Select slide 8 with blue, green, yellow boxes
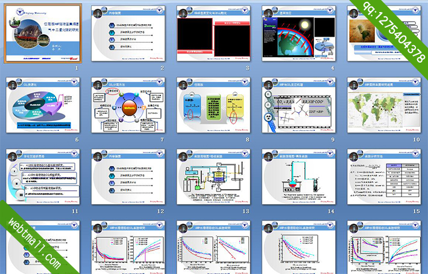428x274 pixels. (213, 105)
